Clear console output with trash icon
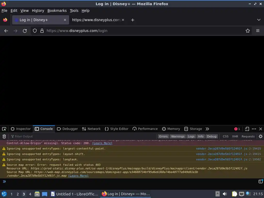 click(x=4, y=136)
